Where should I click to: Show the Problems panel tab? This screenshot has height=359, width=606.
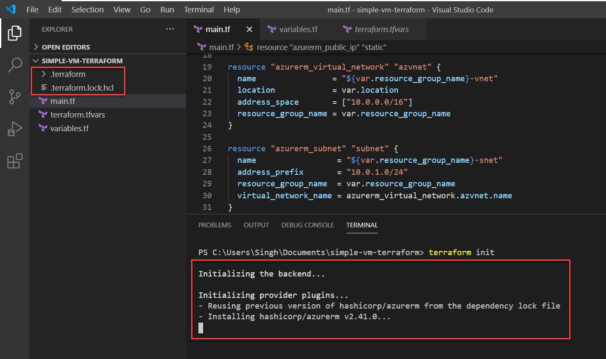215,225
